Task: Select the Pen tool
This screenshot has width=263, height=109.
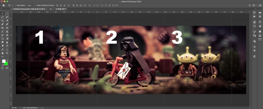Action: (3, 49)
